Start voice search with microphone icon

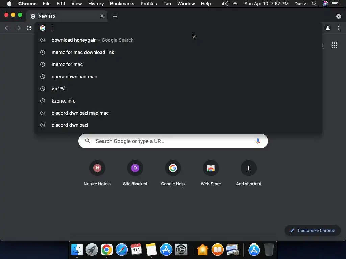(x=258, y=141)
